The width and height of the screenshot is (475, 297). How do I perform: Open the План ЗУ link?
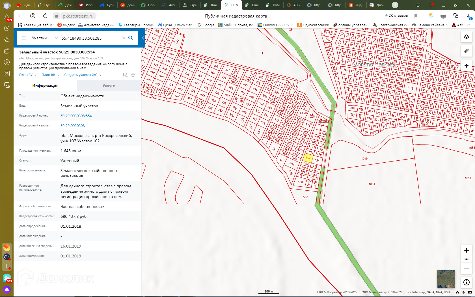point(28,75)
